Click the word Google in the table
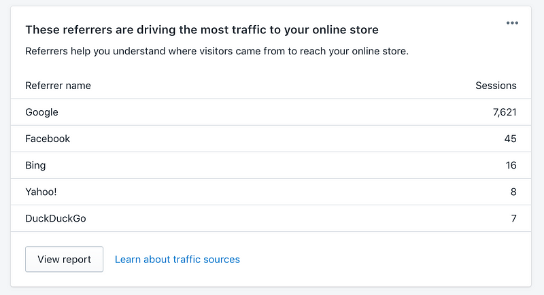The width and height of the screenshot is (544, 295). [41, 112]
